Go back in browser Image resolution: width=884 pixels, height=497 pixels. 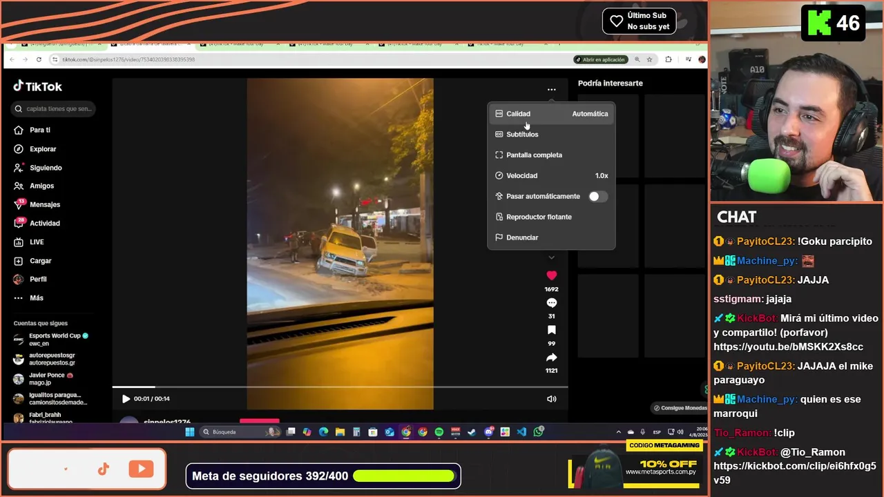tap(13, 59)
